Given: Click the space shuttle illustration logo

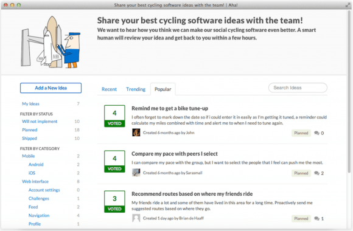Looking at the screenshot, I should (x=51, y=42).
